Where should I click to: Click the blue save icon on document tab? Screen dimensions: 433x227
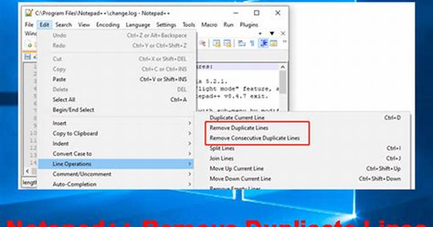28,57
